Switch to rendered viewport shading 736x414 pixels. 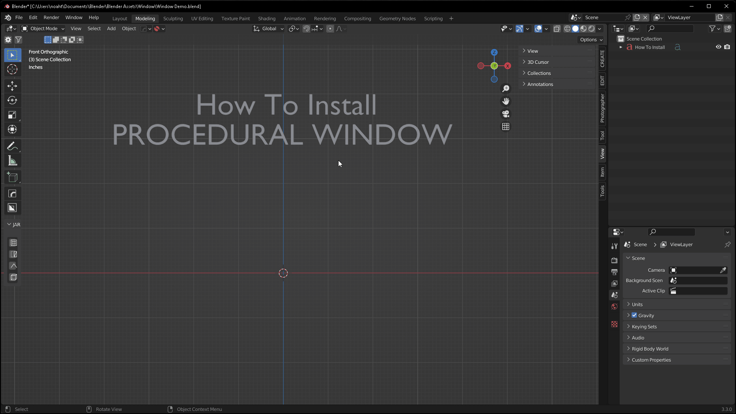coord(591,29)
